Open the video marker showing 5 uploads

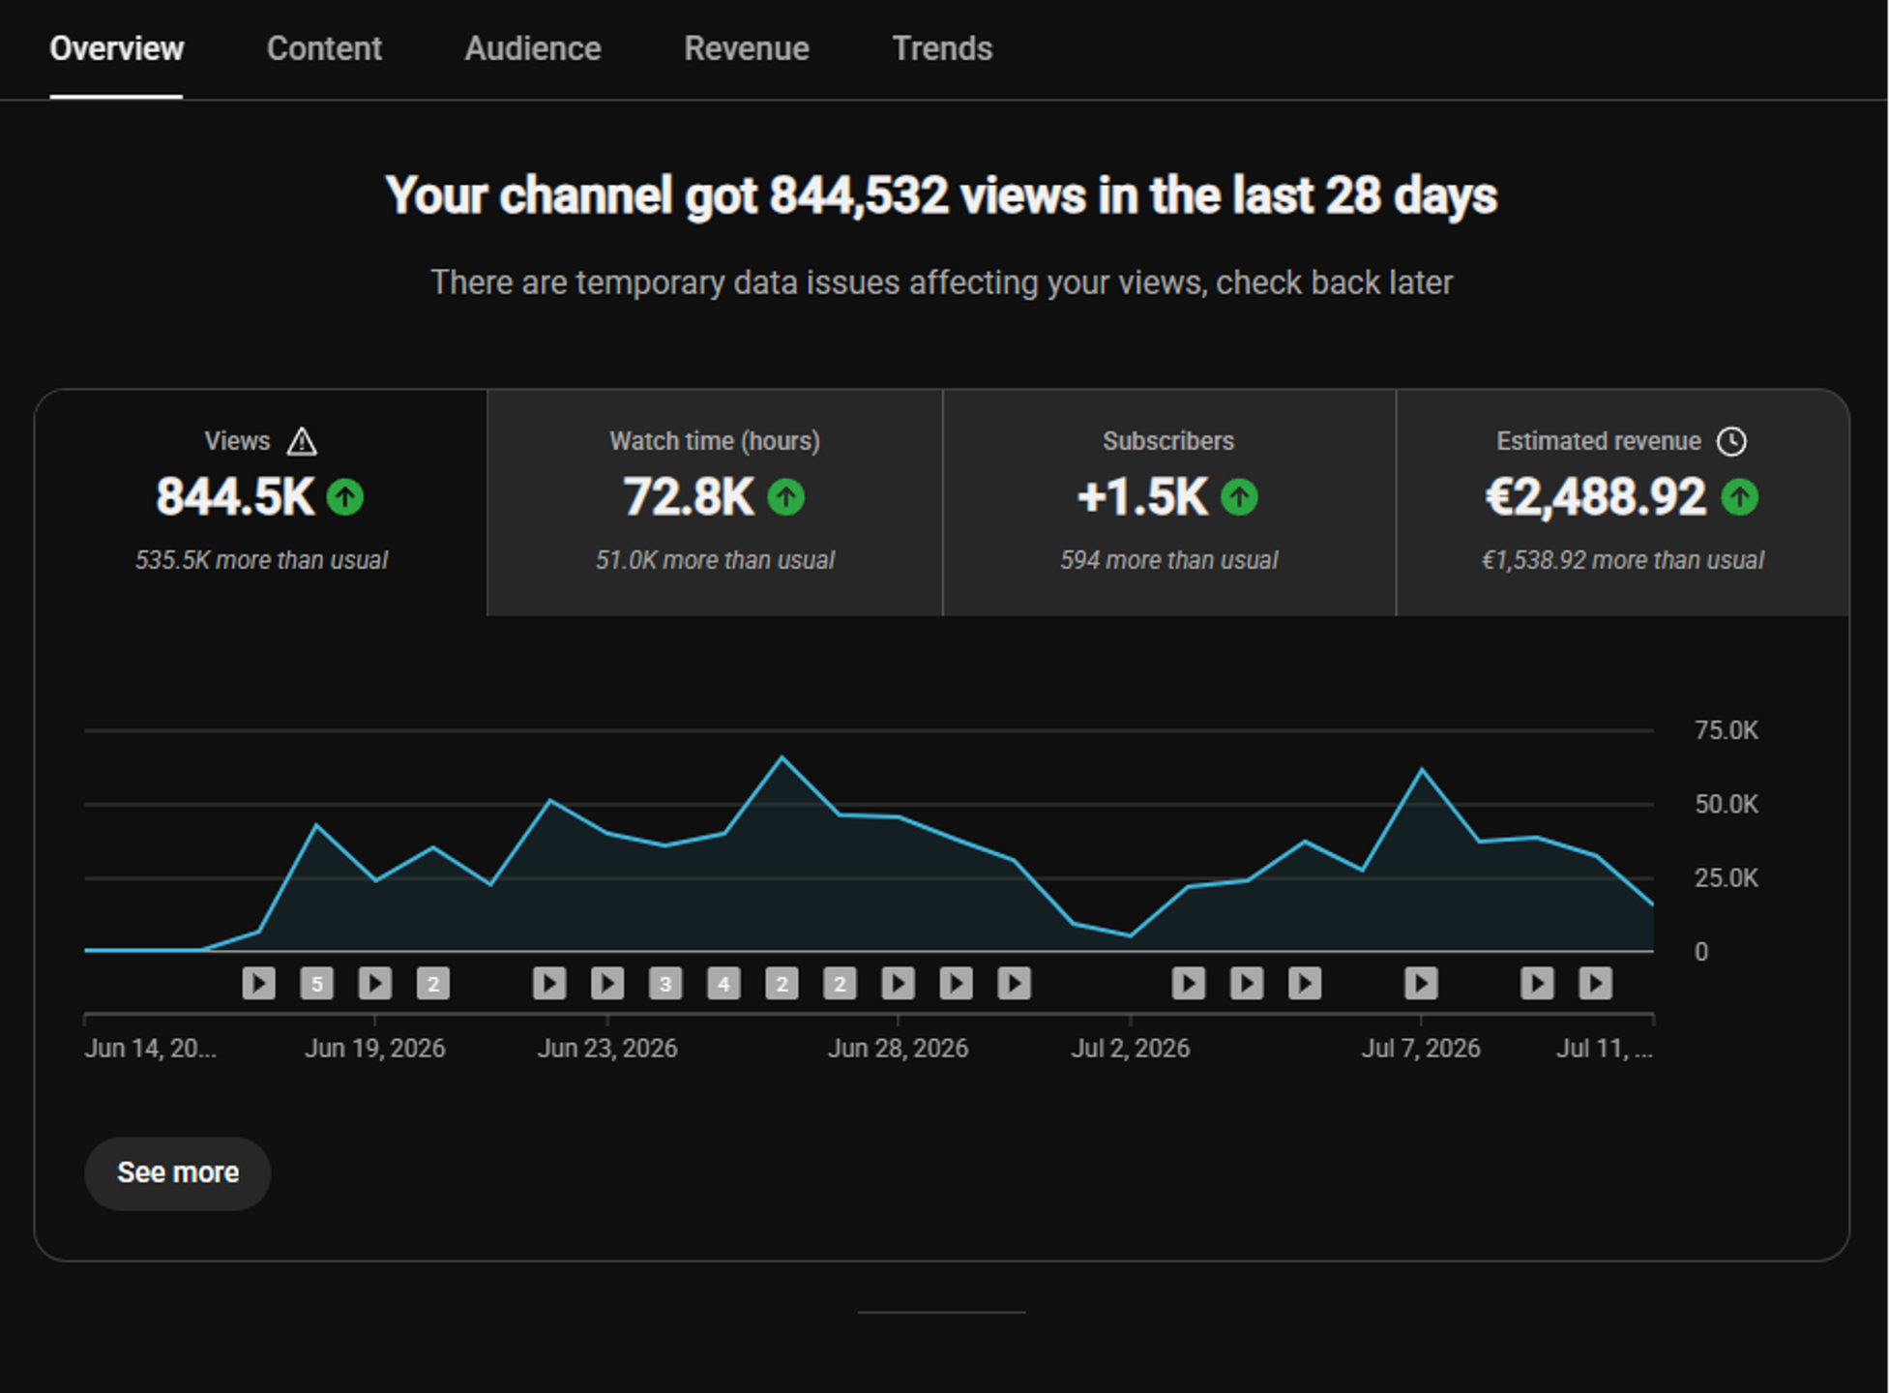(317, 984)
